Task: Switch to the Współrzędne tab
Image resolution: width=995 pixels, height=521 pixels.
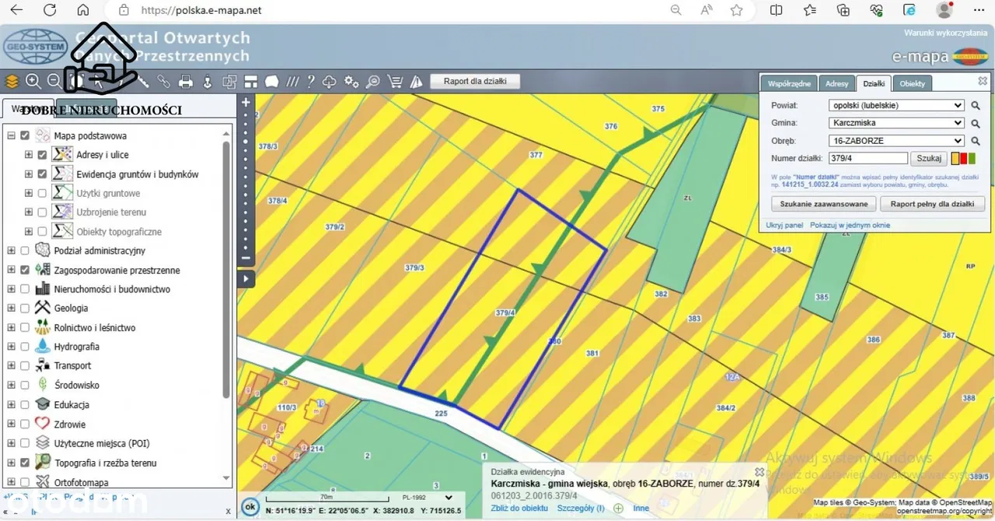Action: pyautogui.click(x=789, y=83)
